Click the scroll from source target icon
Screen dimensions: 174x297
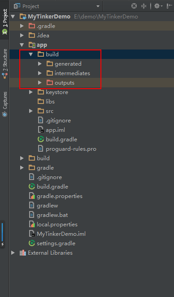(134, 6)
